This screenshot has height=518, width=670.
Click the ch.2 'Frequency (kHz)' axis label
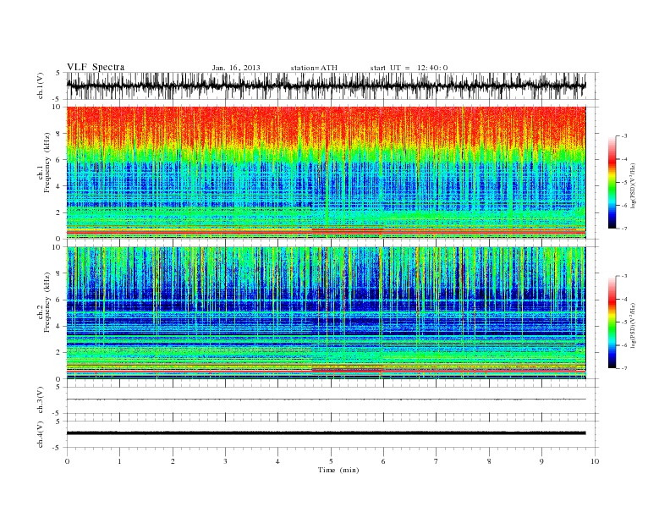click(47, 301)
